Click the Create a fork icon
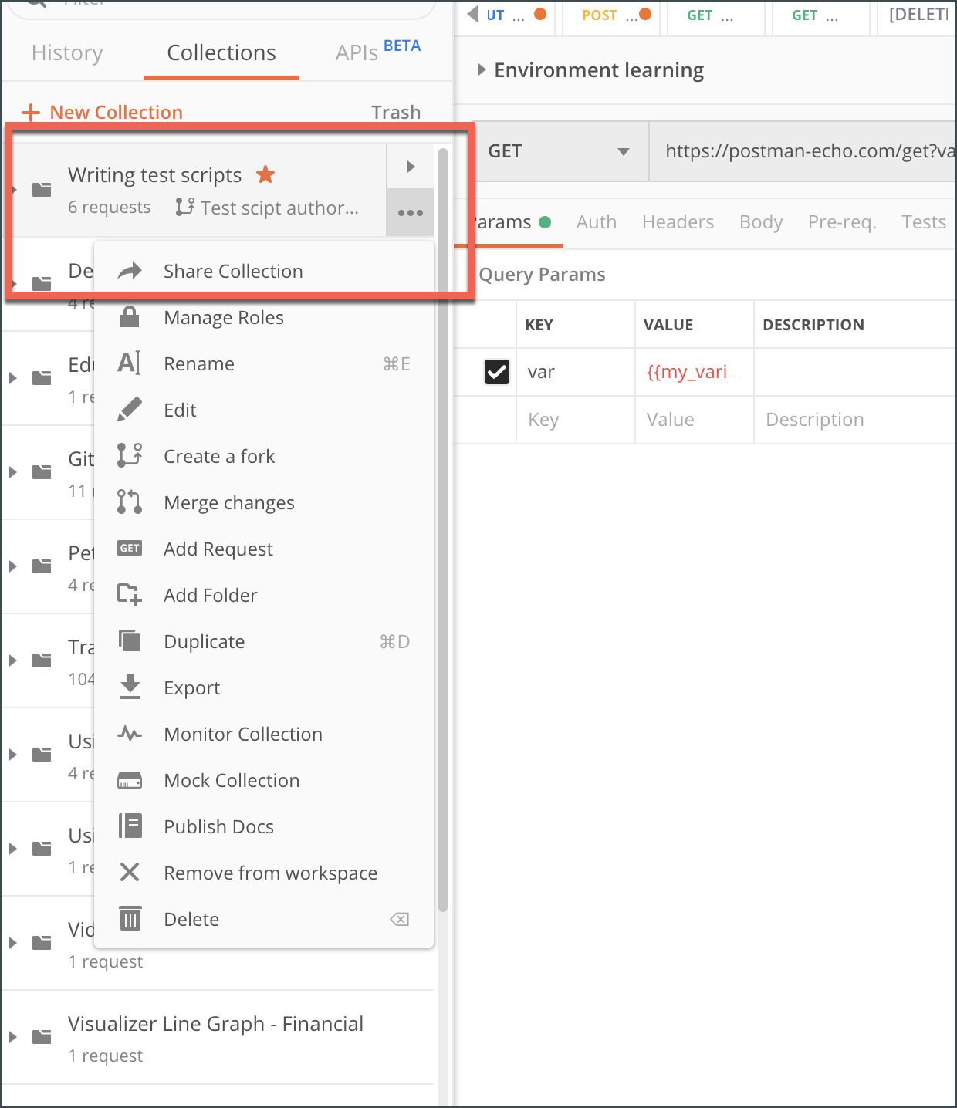Screen dimensions: 957x1108 coord(130,455)
